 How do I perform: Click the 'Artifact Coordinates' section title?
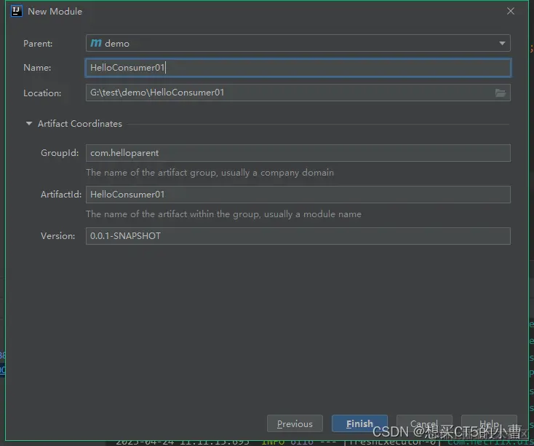point(80,124)
